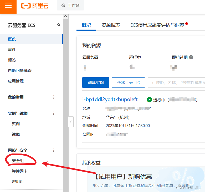
Task: Open 安全组 under 网络与安全
Action: click(x=18, y=161)
